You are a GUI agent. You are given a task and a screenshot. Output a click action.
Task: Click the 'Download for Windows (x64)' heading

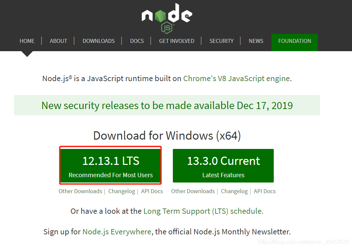coord(167,136)
